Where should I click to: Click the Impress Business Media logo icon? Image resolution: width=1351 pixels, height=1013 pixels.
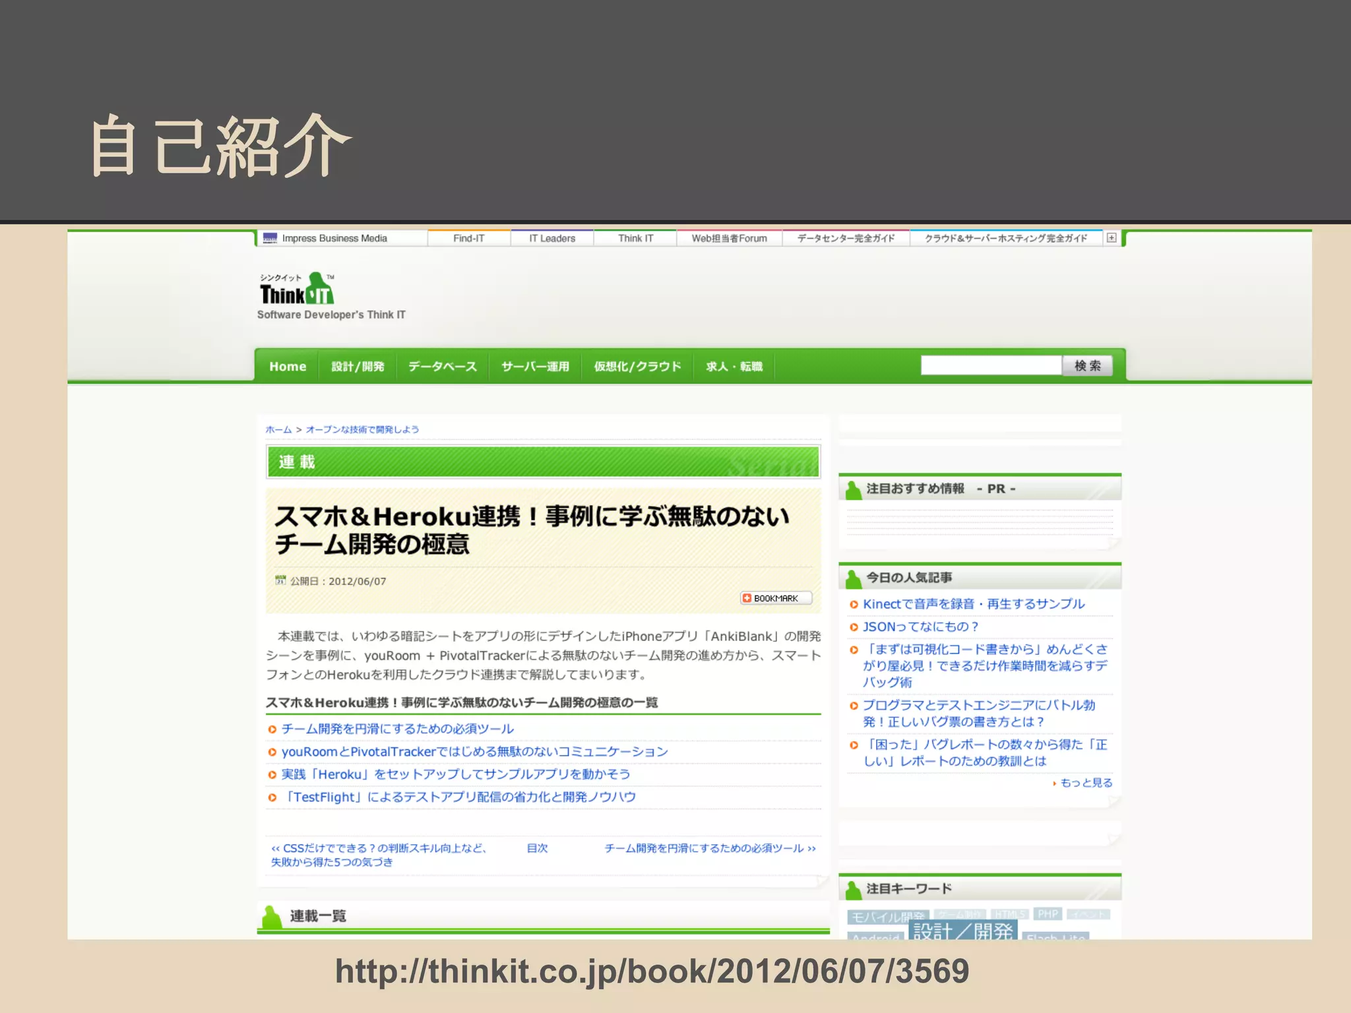[x=270, y=238]
